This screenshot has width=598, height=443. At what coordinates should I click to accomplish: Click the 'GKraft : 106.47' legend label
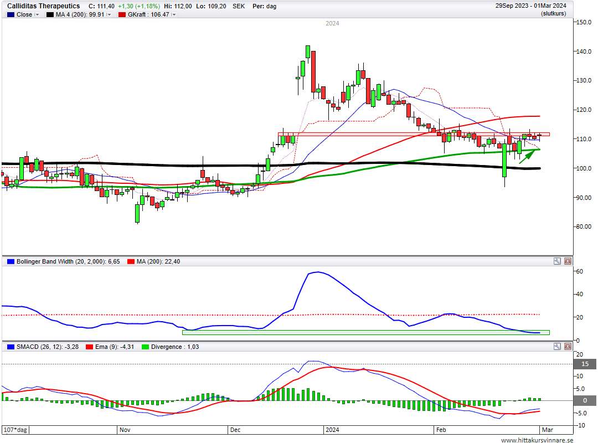coord(148,14)
